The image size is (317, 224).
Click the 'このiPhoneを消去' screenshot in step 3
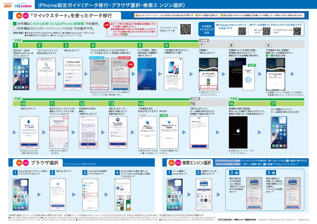tap(73, 74)
